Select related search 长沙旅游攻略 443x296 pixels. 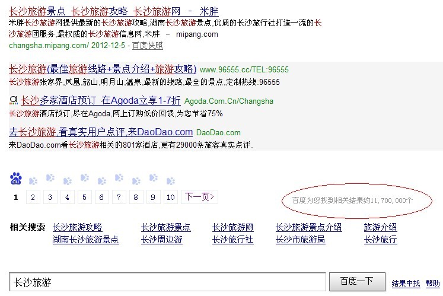(77, 227)
